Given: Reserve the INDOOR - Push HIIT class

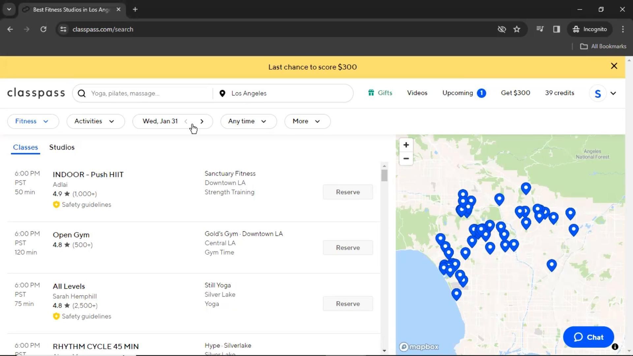Looking at the screenshot, I should [347, 192].
